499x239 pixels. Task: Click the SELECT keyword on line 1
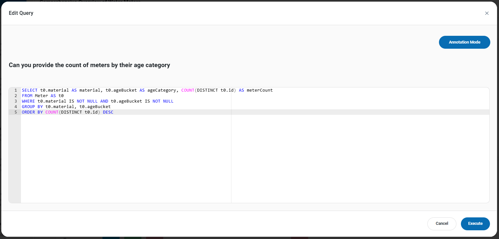(x=29, y=90)
